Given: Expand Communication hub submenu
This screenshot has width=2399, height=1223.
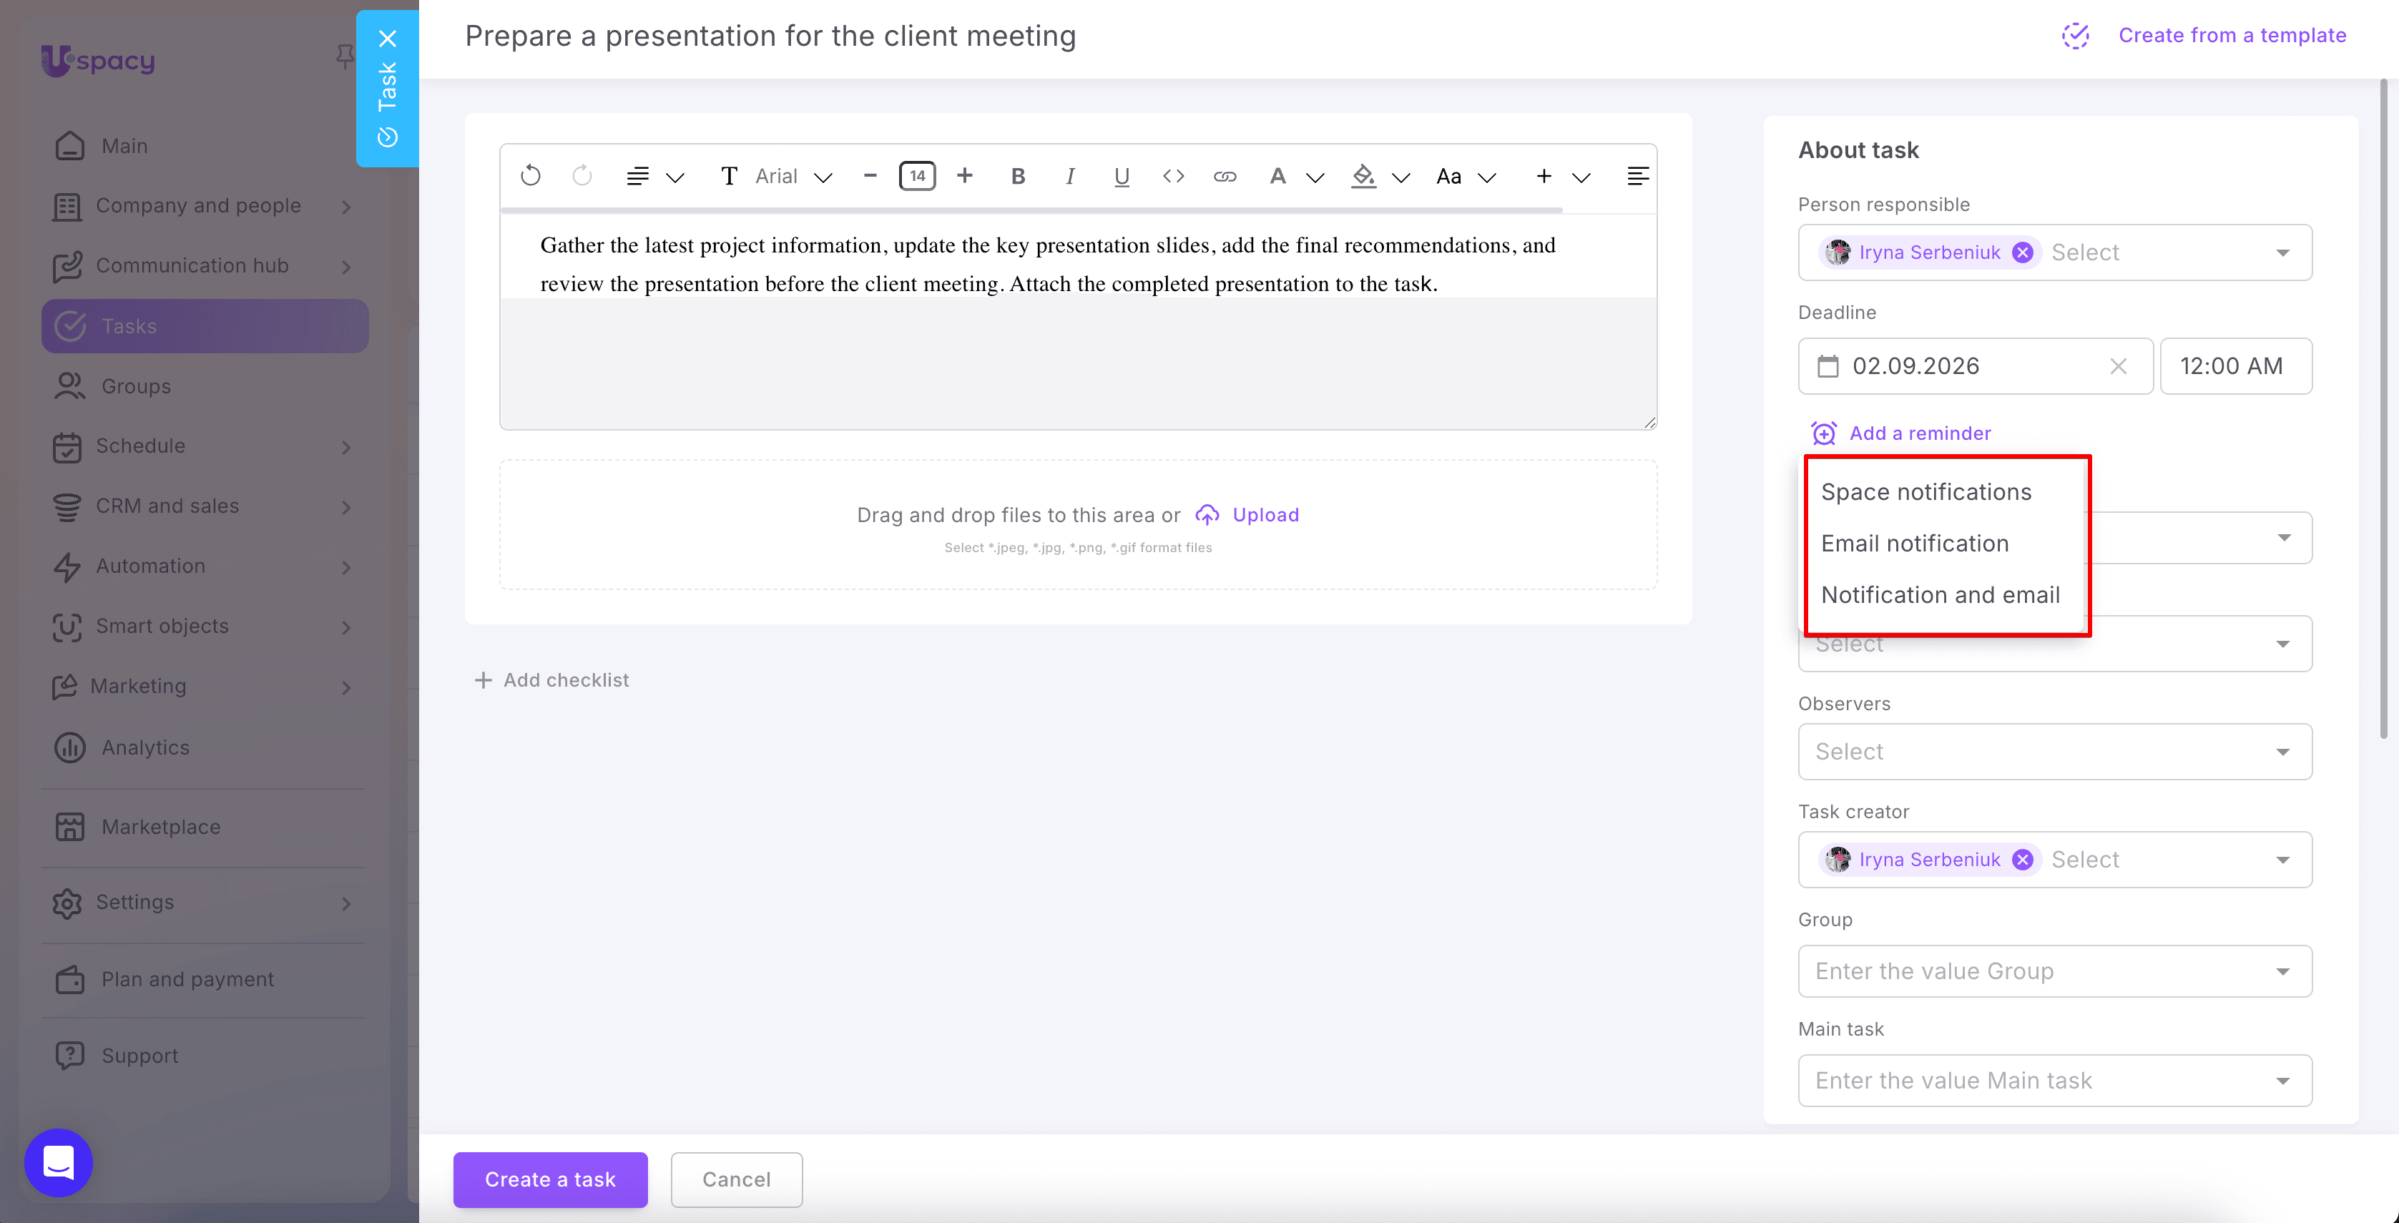Looking at the screenshot, I should [346, 266].
